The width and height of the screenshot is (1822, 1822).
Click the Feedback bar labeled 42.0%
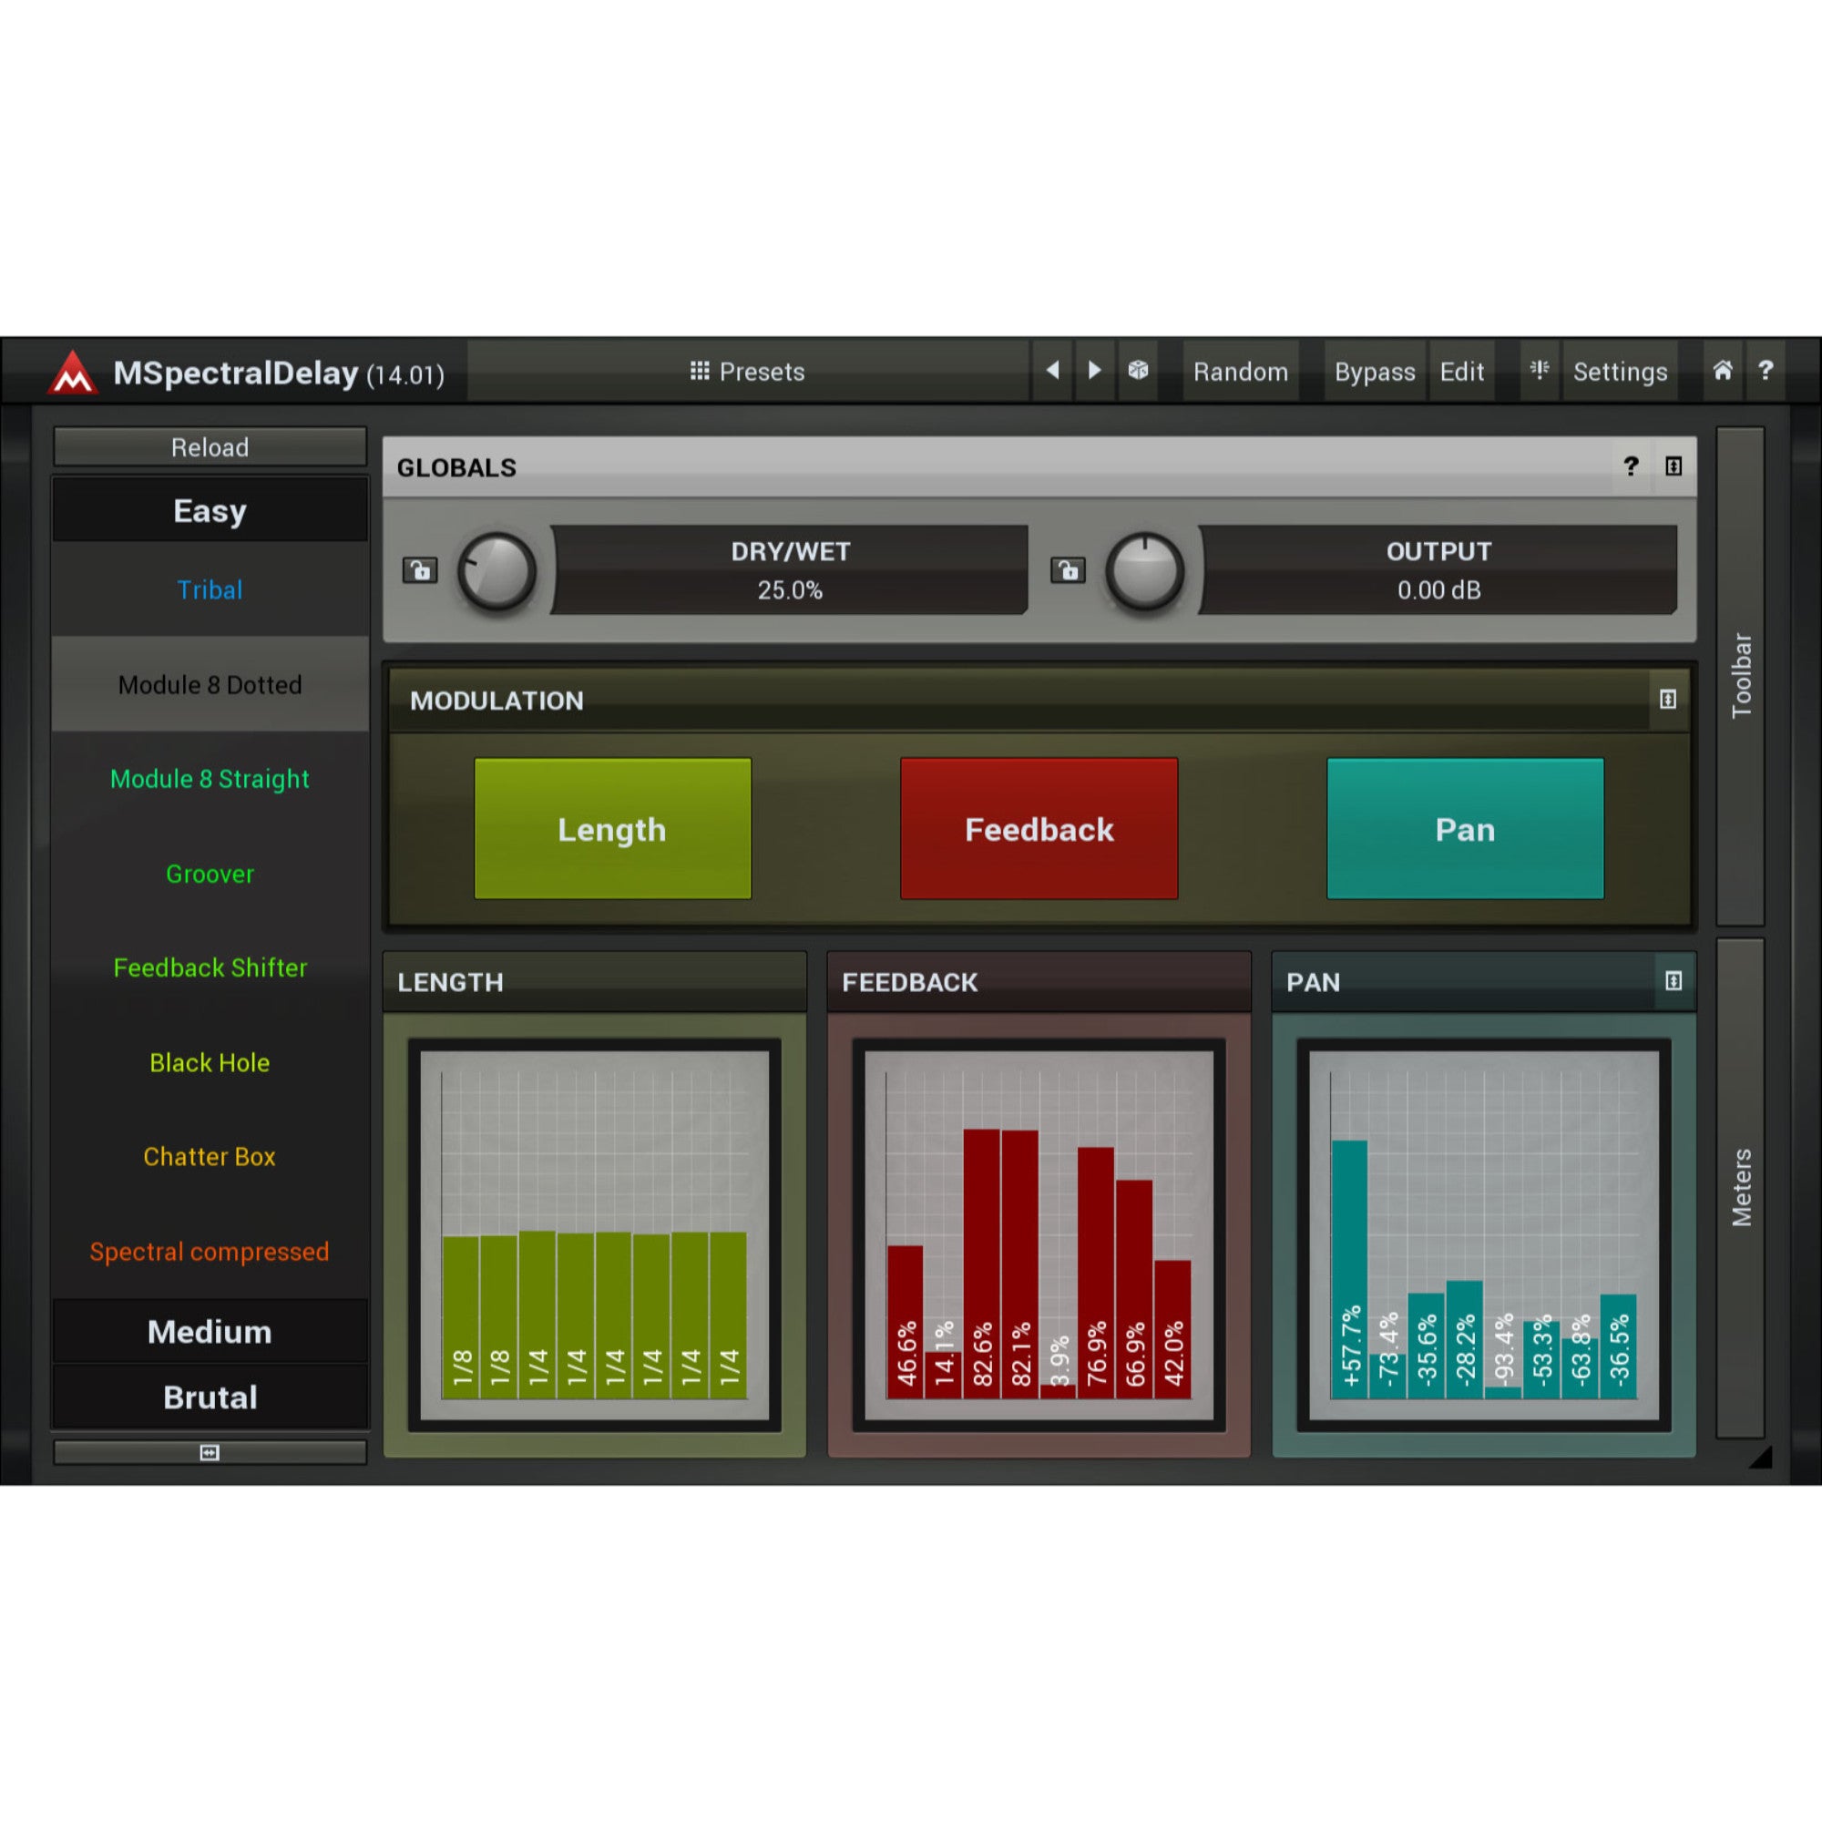pos(1172,1329)
